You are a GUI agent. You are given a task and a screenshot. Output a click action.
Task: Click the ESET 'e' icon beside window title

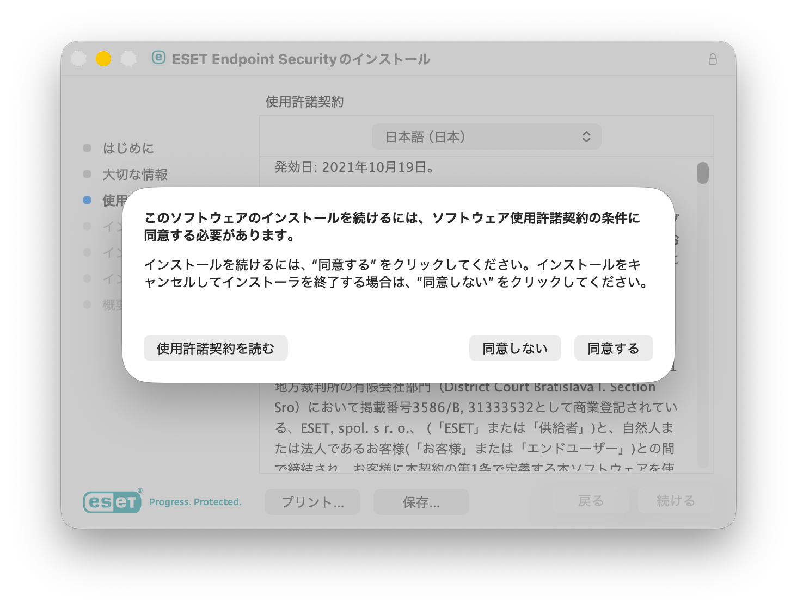pyautogui.click(x=158, y=58)
